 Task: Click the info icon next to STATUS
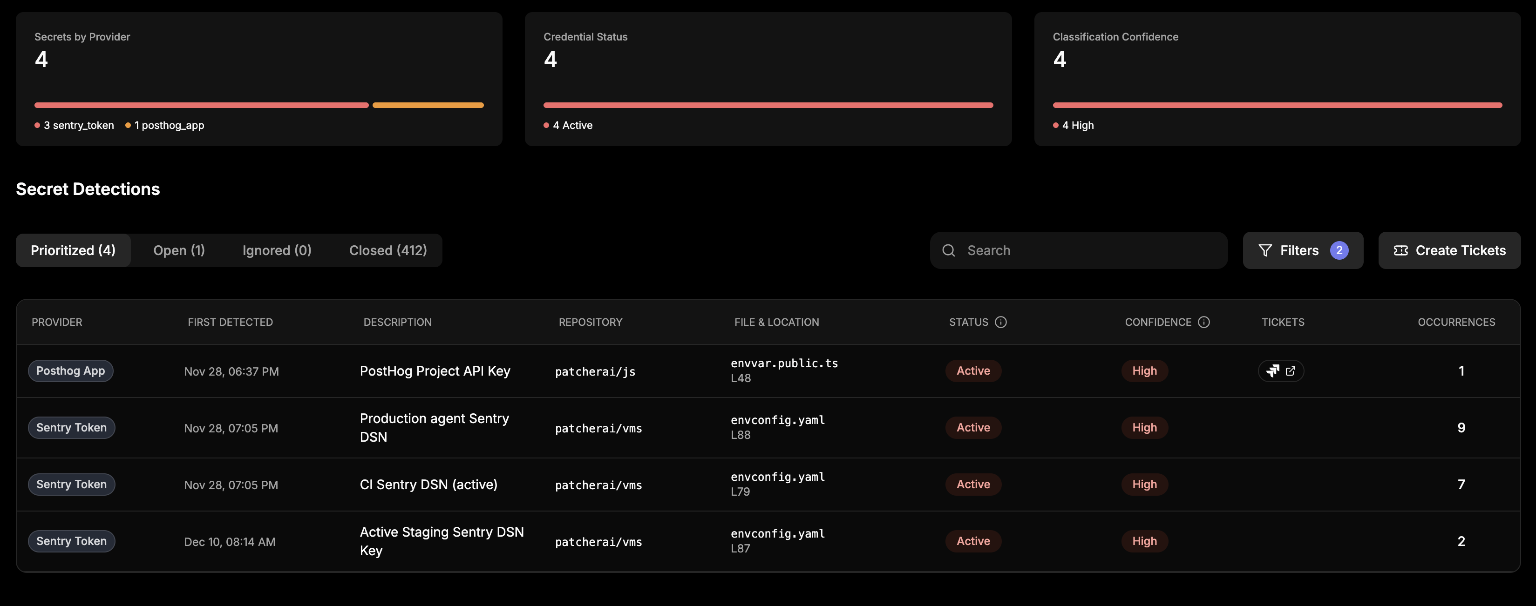(x=1000, y=322)
